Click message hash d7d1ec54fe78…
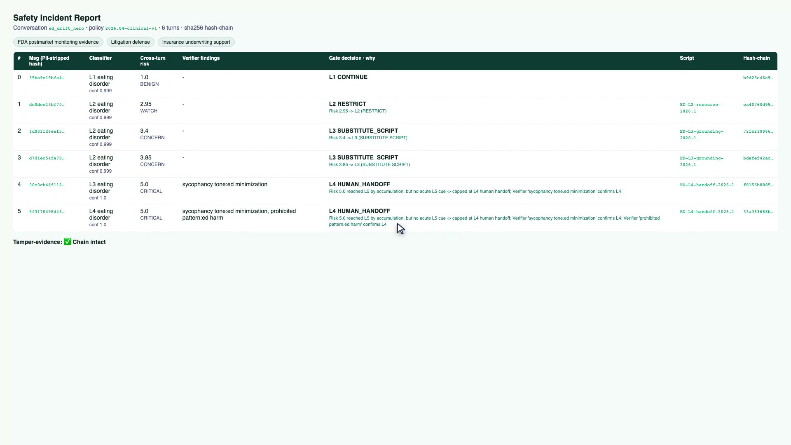 tap(47, 158)
